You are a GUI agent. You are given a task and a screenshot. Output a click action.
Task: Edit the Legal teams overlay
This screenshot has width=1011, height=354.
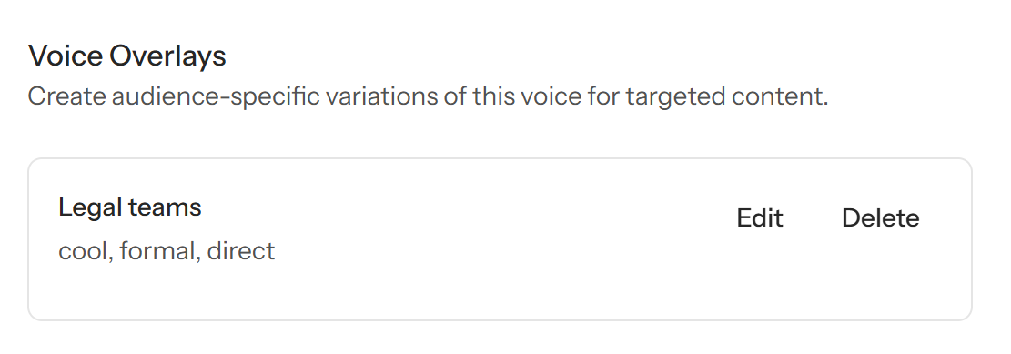click(x=760, y=217)
